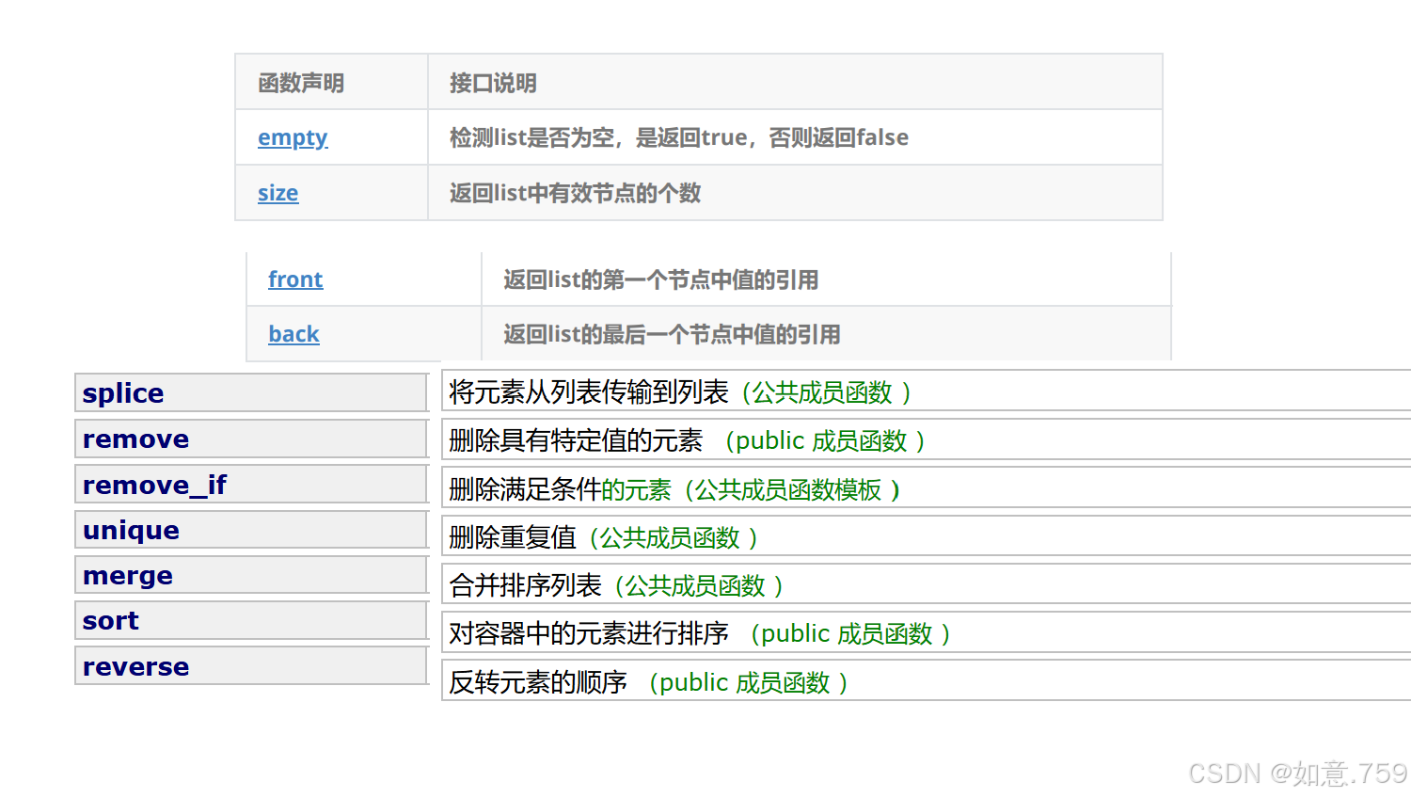Select description 返回list中有效节点的个数
The image size is (1411, 798).
(575, 193)
